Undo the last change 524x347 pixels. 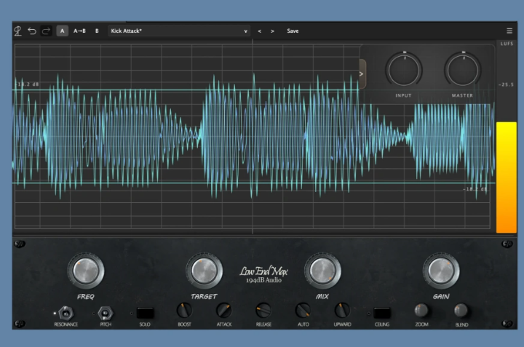(32, 31)
